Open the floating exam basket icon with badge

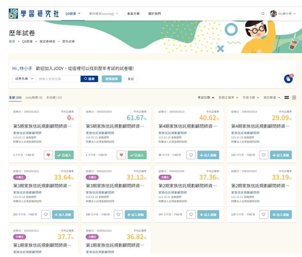[x=288, y=79]
